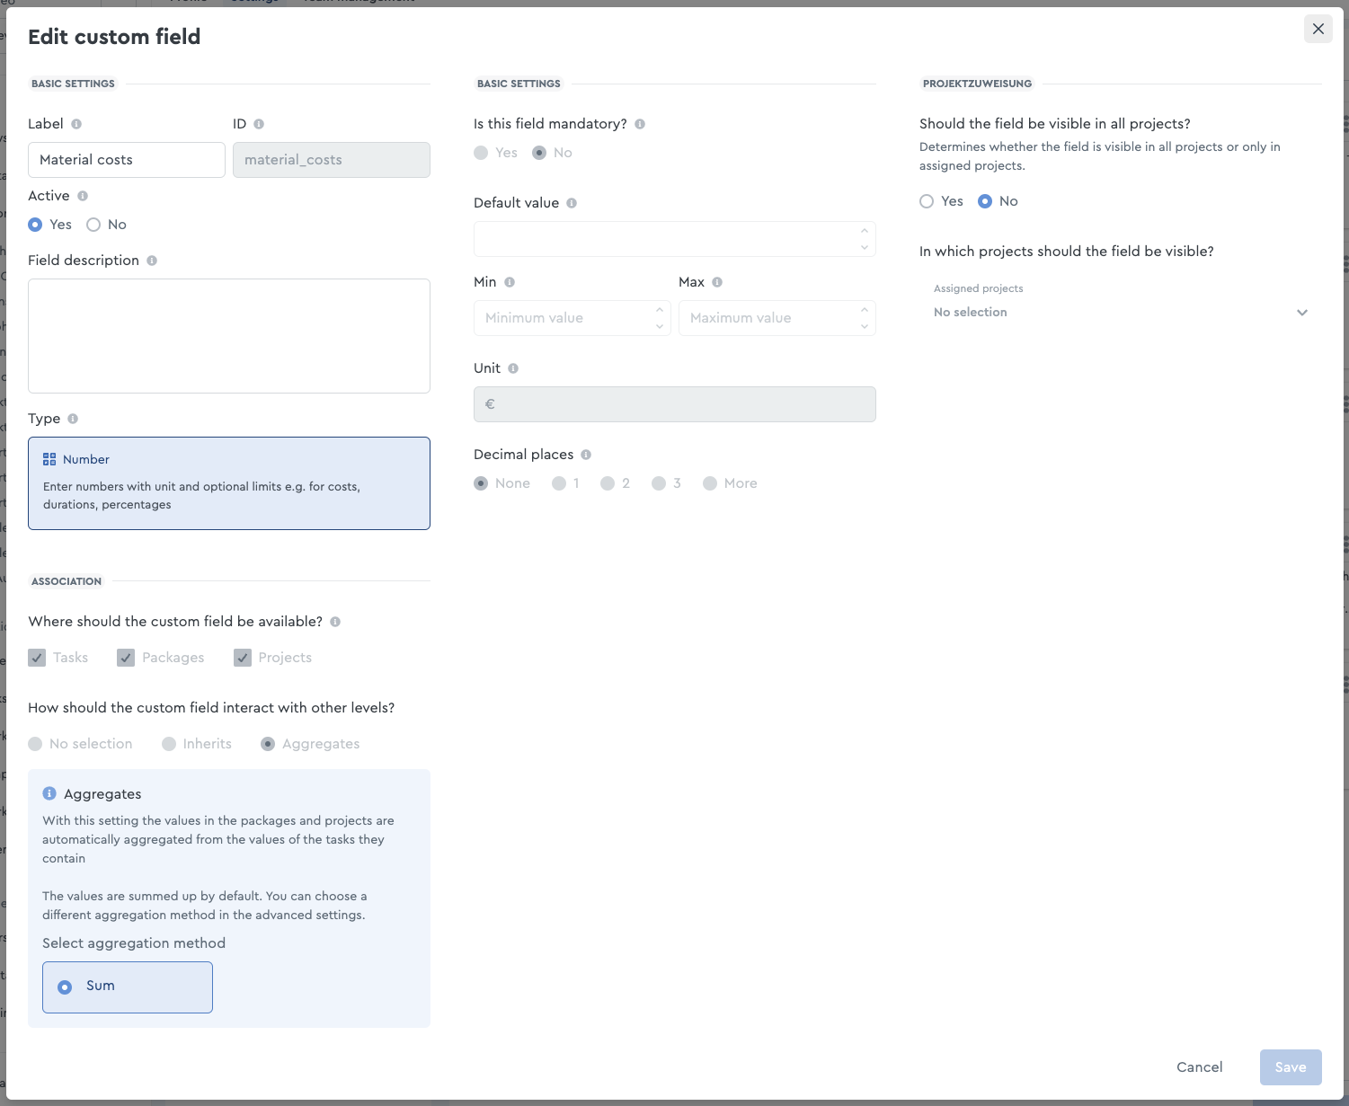Click the Label input with Material costs
This screenshot has height=1106, width=1349.
click(x=127, y=160)
